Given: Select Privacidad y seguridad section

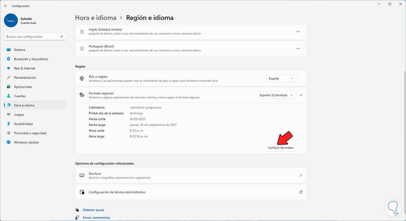Looking at the screenshot, I should (x=30, y=133).
